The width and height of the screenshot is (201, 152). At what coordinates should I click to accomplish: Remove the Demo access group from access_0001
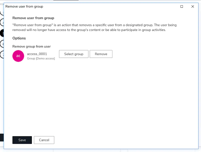click(101, 54)
